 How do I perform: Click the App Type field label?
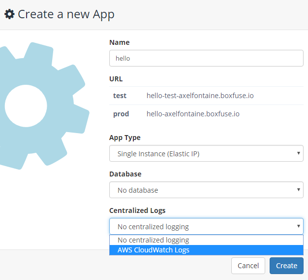point(125,138)
